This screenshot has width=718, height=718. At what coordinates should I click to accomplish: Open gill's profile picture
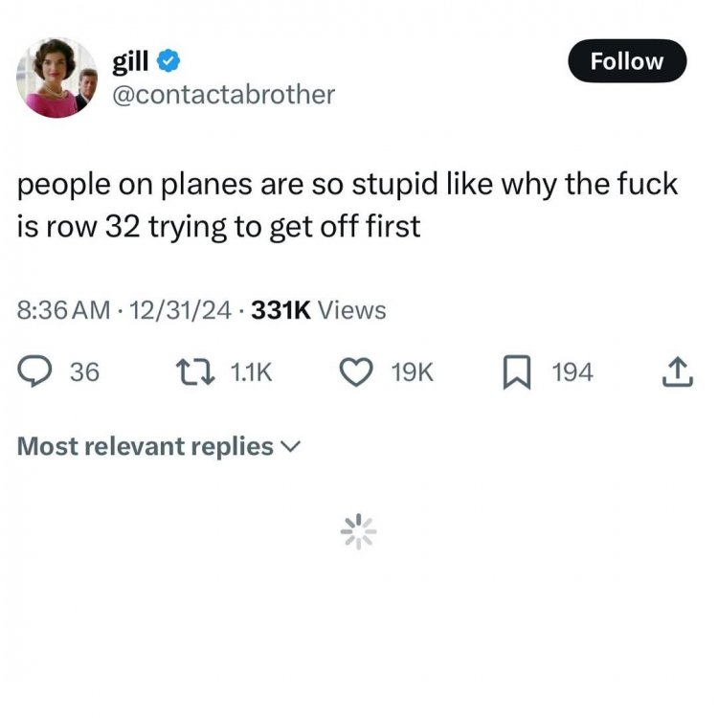[59, 79]
